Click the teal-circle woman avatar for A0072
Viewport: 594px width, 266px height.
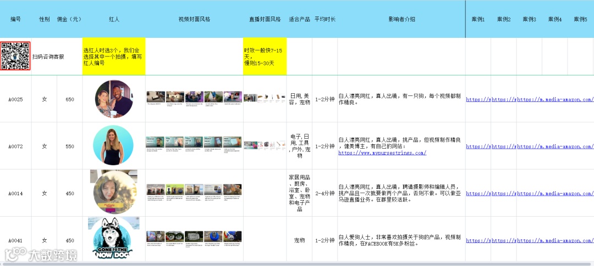pyautogui.click(x=113, y=145)
